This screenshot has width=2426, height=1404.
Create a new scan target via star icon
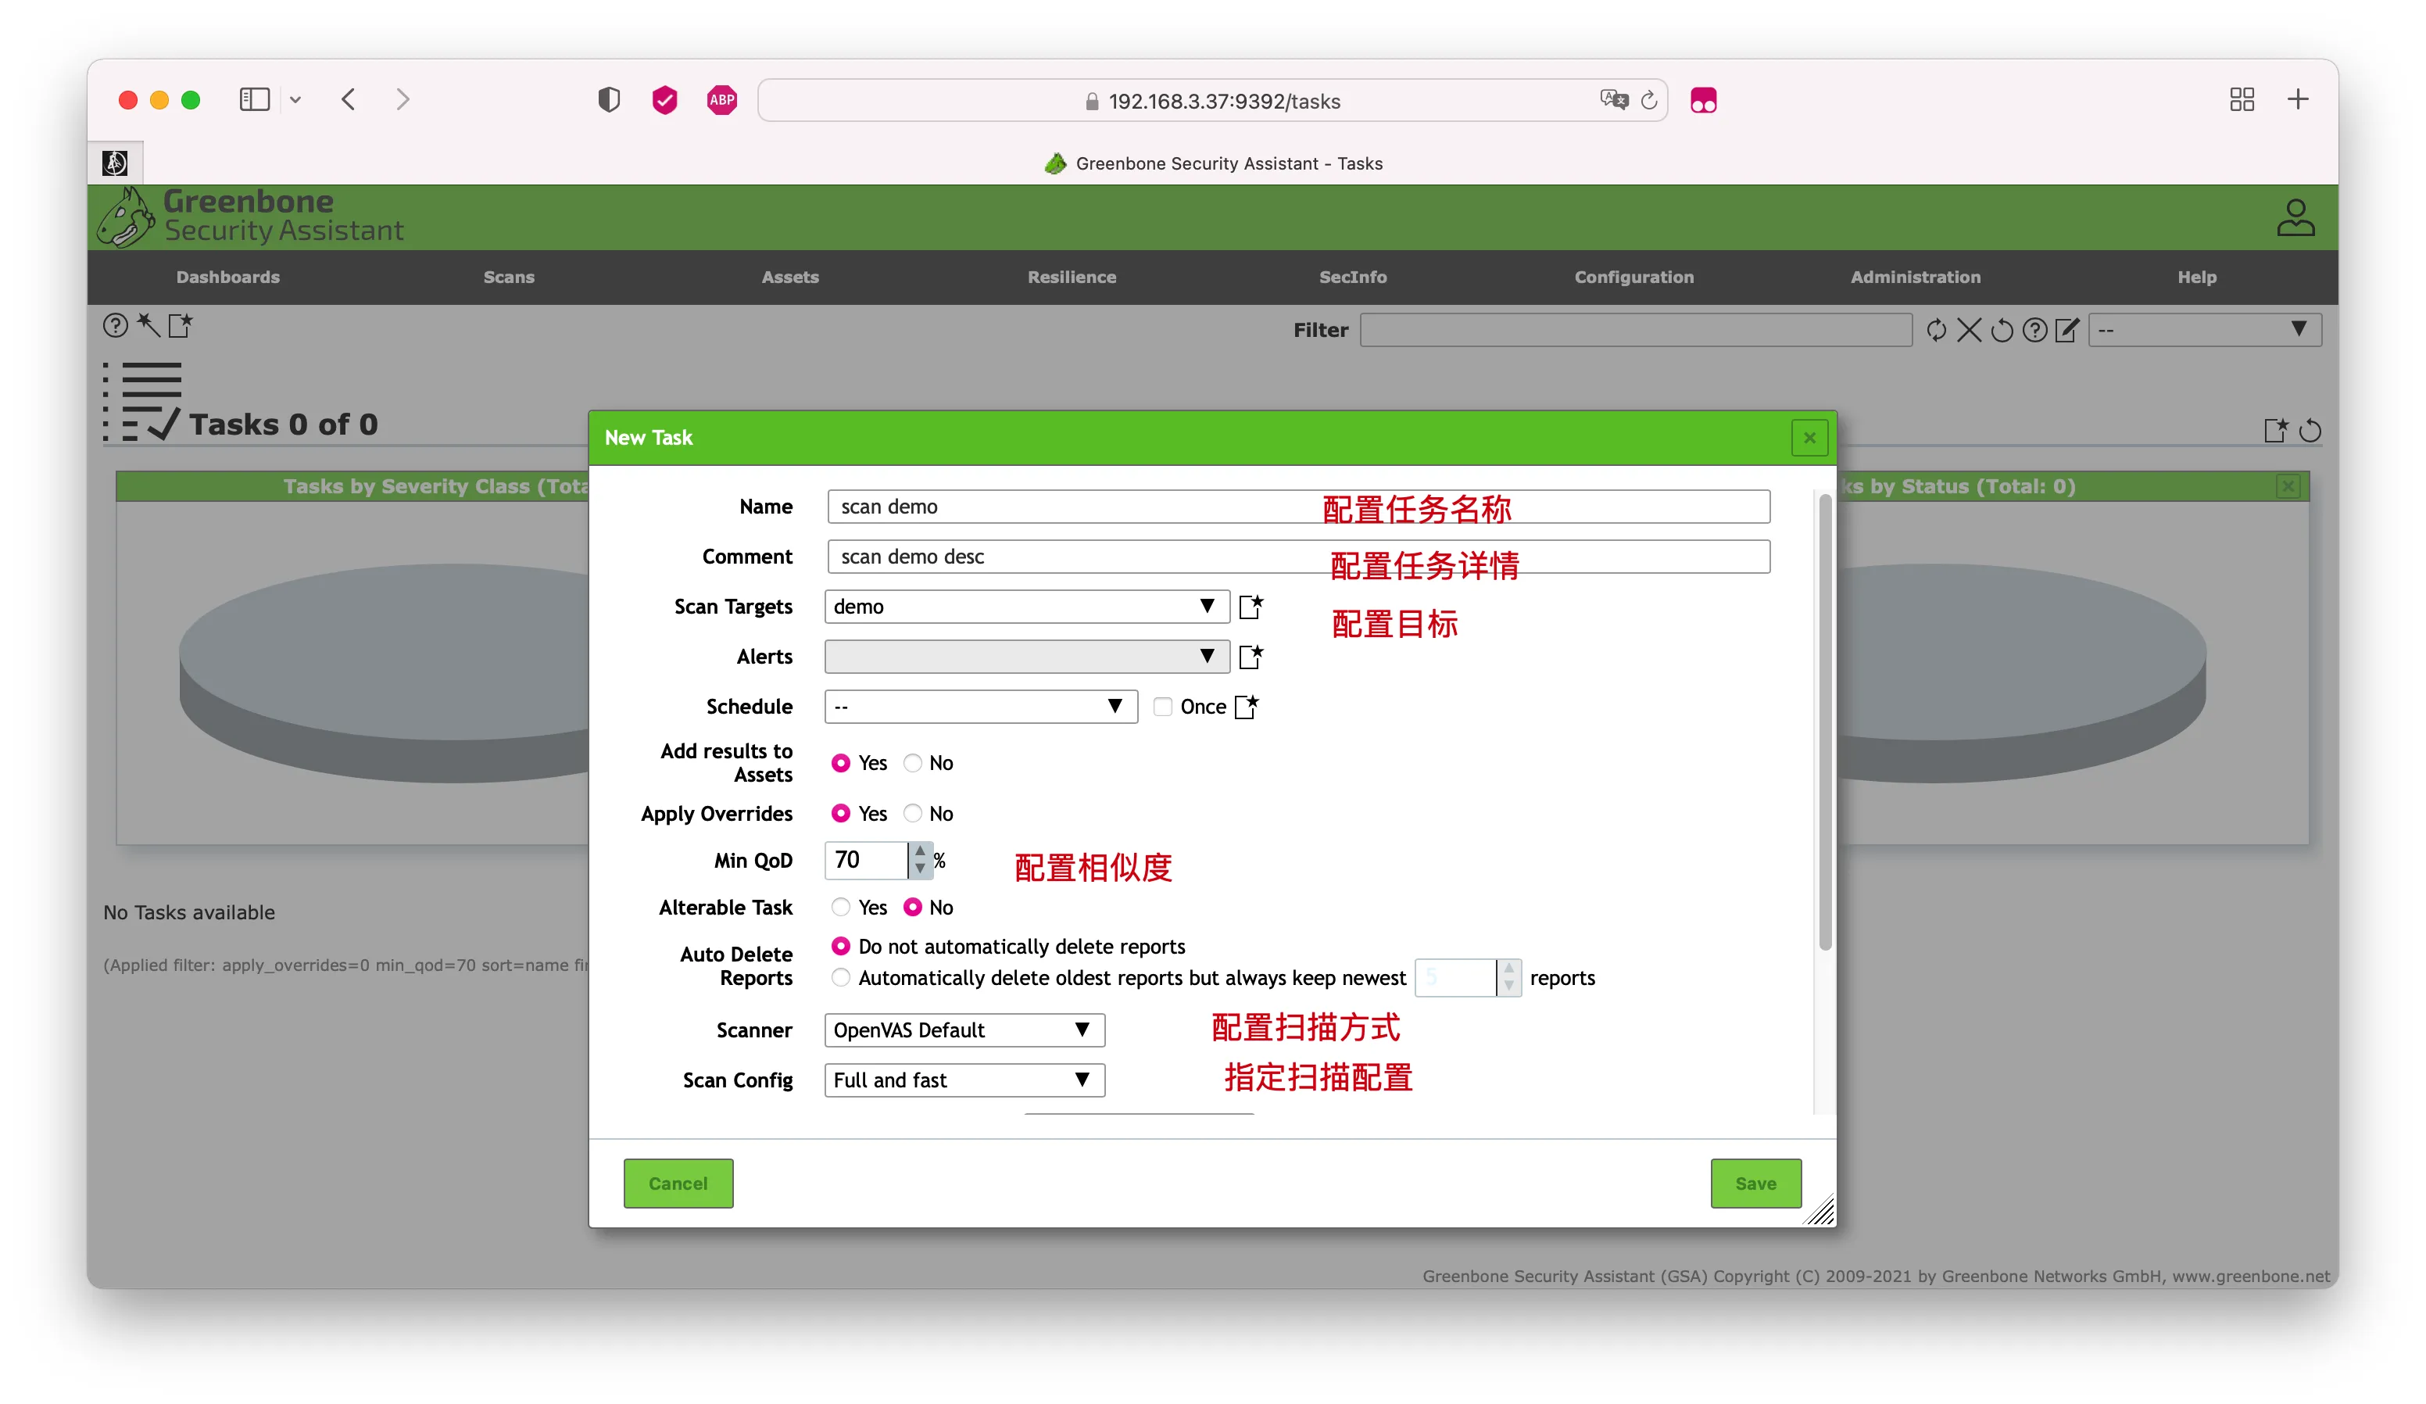tap(1251, 607)
